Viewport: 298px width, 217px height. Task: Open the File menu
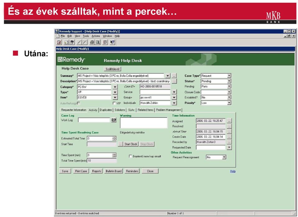coord(63,36)
